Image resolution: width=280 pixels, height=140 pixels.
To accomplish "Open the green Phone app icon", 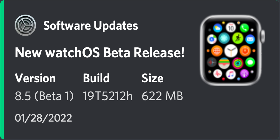I will [x=244, y=28].
